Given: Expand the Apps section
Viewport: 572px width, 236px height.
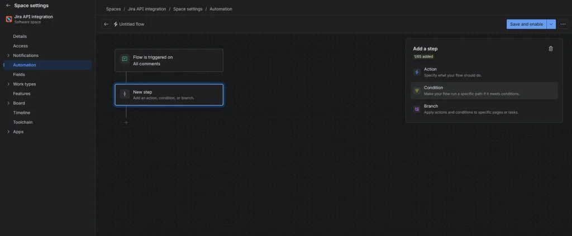Looking at the screenshot, I should pyautogui.click(x=8, y=132).
